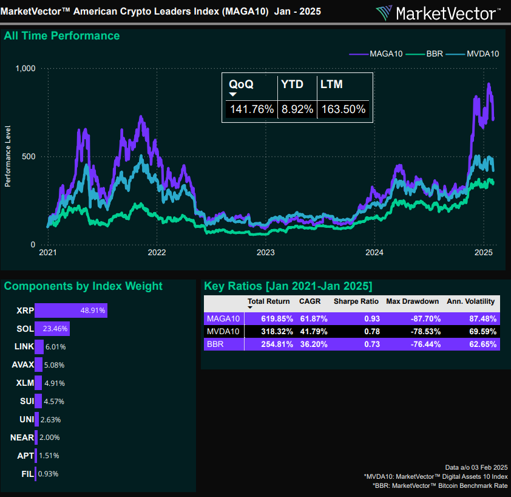Click the MarketVector American Crypto Leaders Index title
This screenshot has height=497, width=511.
tap(161, 12)
